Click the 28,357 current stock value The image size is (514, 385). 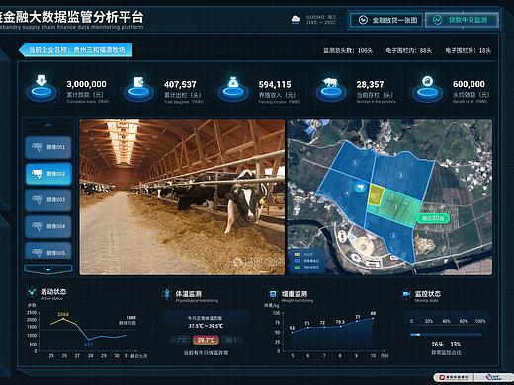370,85
